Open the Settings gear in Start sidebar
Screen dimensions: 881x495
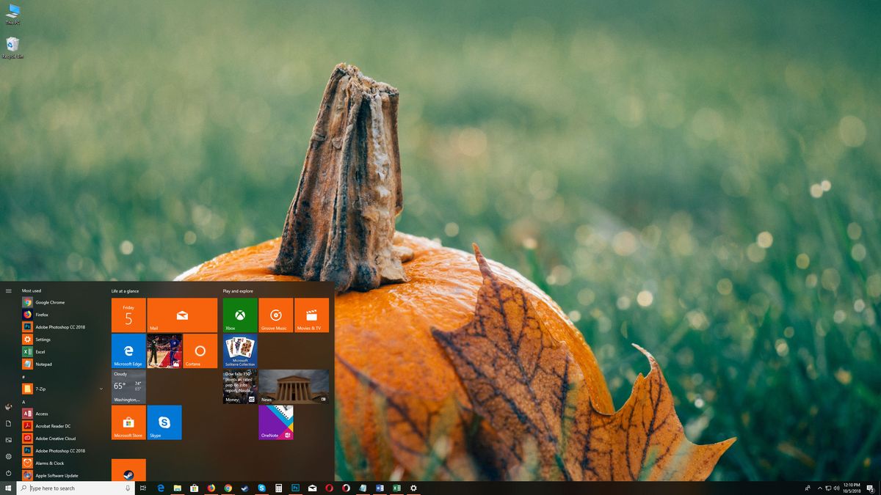point(9,456)
